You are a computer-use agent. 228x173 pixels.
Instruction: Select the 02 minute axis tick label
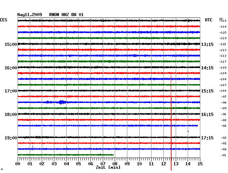click(x=42, y=164)
